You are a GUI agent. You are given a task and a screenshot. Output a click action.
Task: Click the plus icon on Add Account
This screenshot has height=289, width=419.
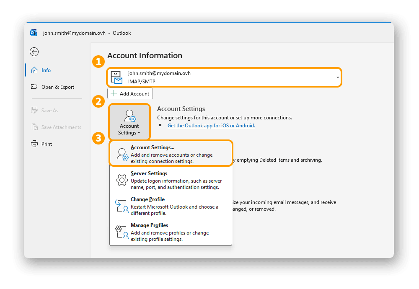[x=114, y=93]
